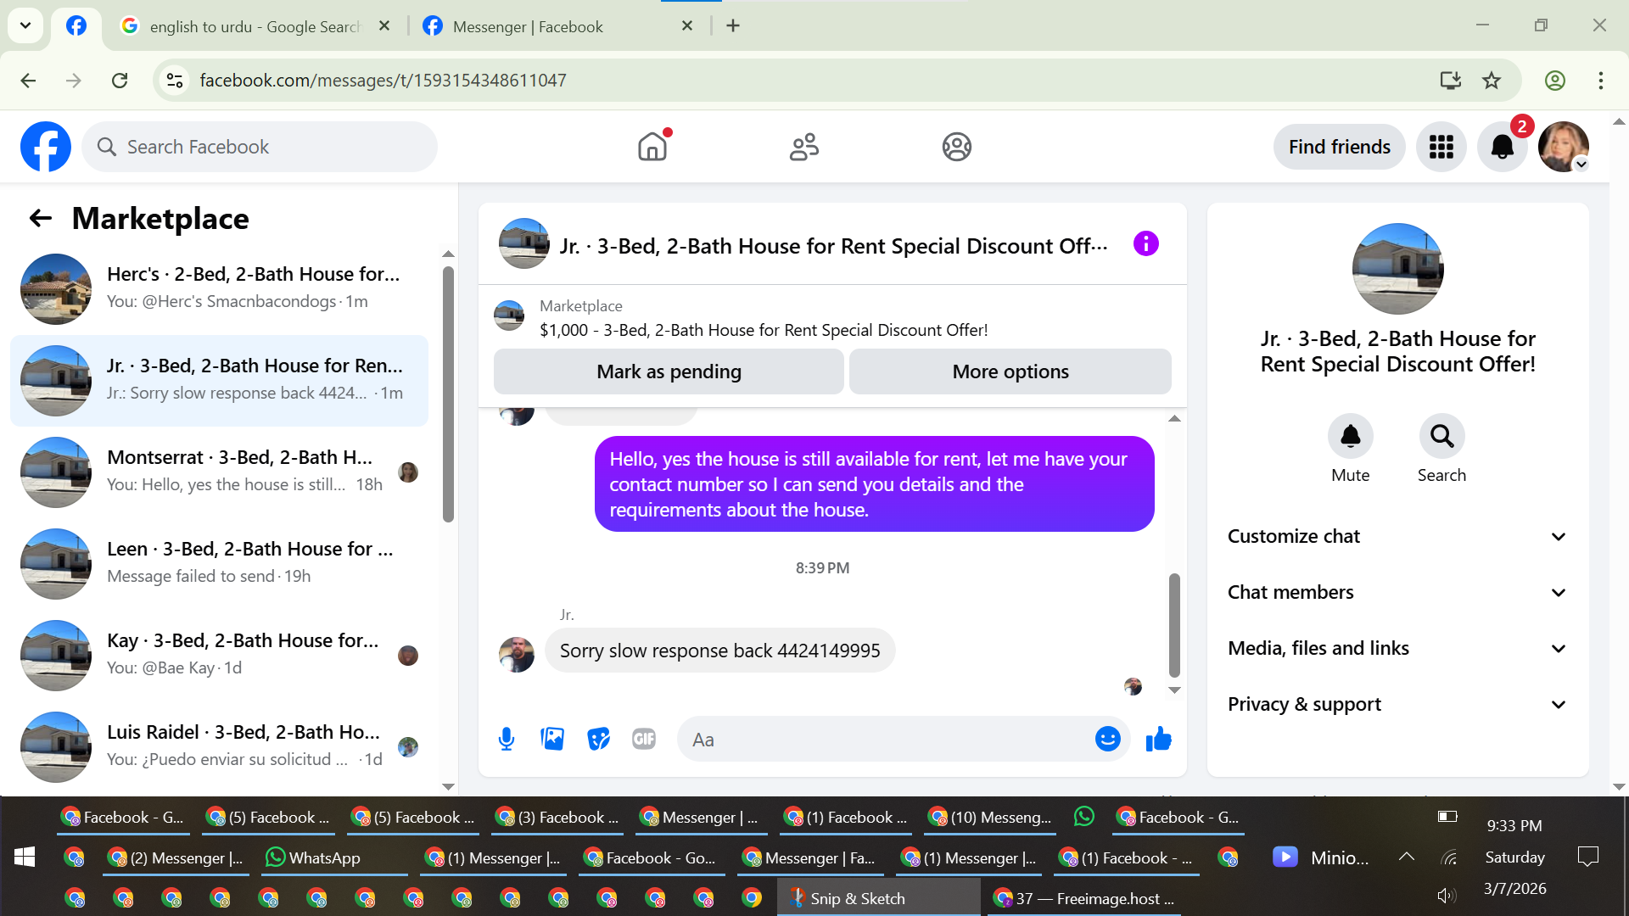Open Montserrat 3-Bed, 2-Bath conversation
Screen dimensions: 1629x916
point(219,472)
